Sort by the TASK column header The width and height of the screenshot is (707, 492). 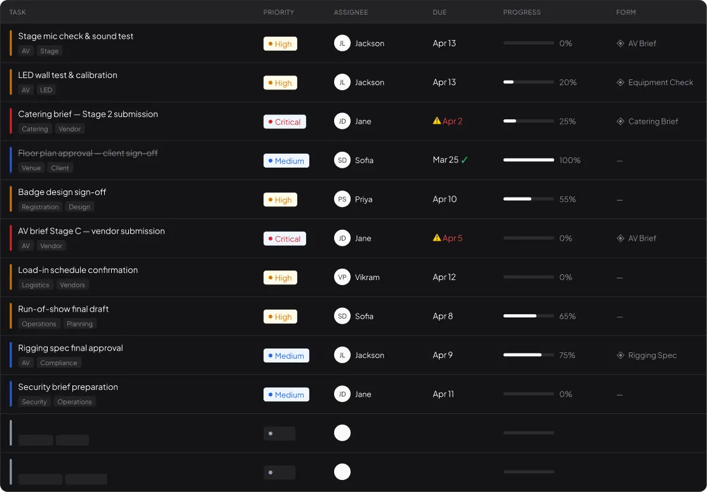18,12
